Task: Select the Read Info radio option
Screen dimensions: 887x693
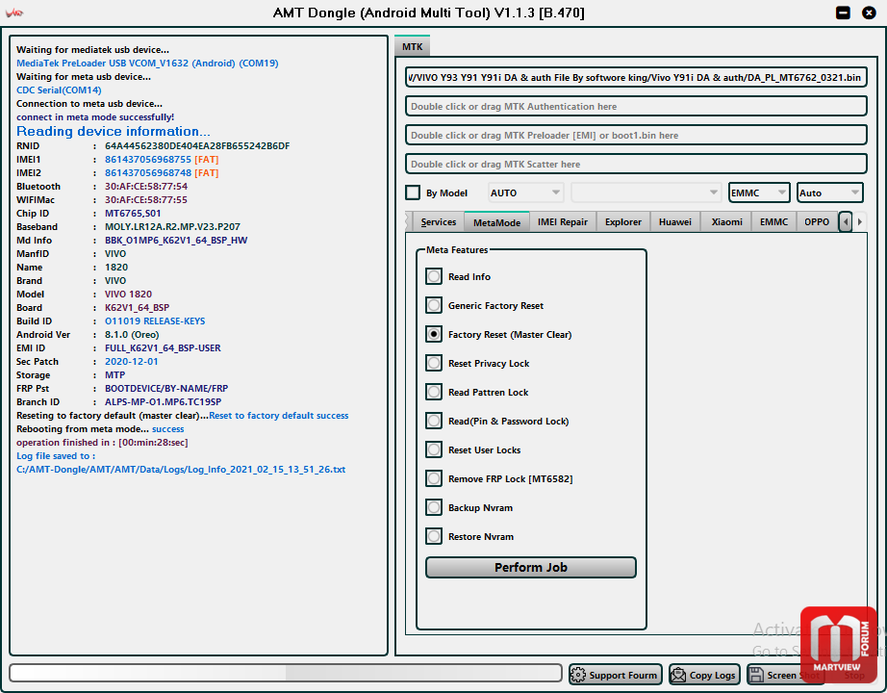Action: pos(434,276)
